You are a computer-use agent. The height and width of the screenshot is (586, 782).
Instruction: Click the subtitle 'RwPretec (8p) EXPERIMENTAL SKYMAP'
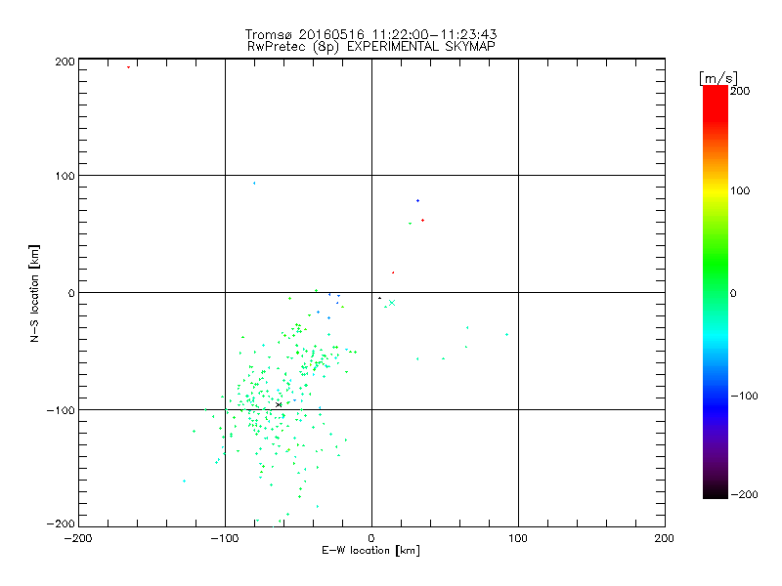pyautogui.click(x=371, y=47)
